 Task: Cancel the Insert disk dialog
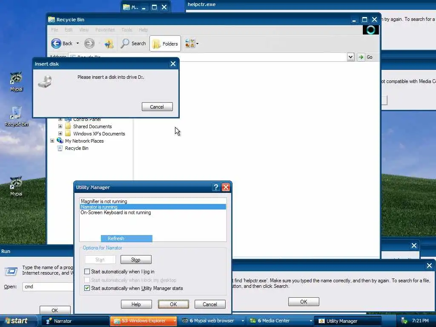[157, 107]
